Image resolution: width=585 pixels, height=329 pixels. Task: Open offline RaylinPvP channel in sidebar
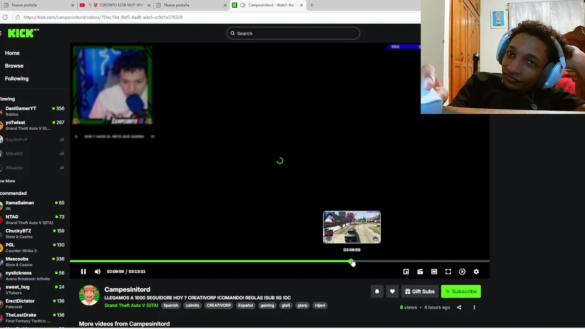(x=33, y=139)
